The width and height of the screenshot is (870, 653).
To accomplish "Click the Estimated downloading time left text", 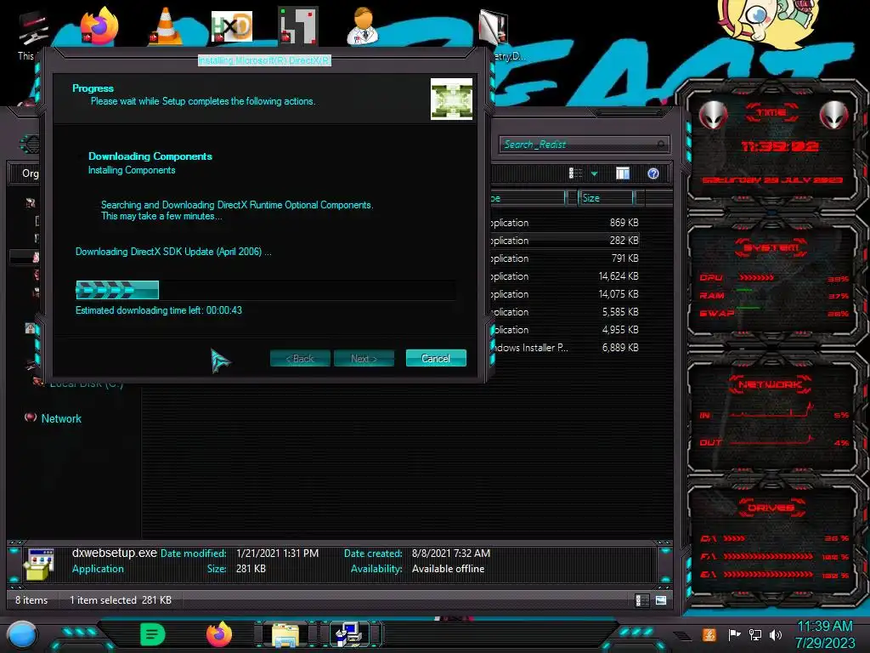I will click(x=159, y=310).
